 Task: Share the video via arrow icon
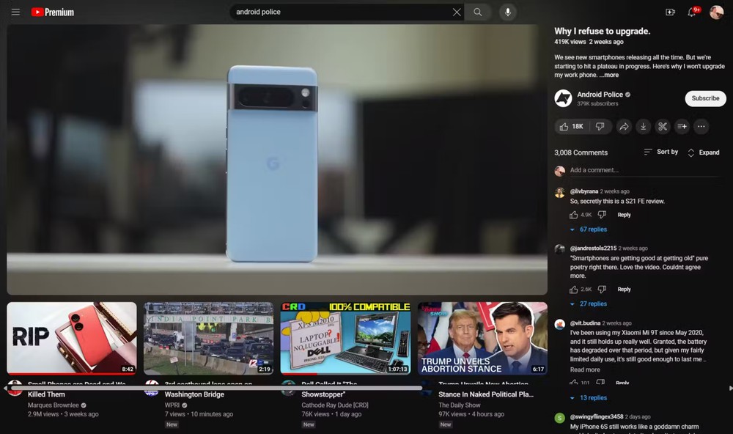(624, 126)
